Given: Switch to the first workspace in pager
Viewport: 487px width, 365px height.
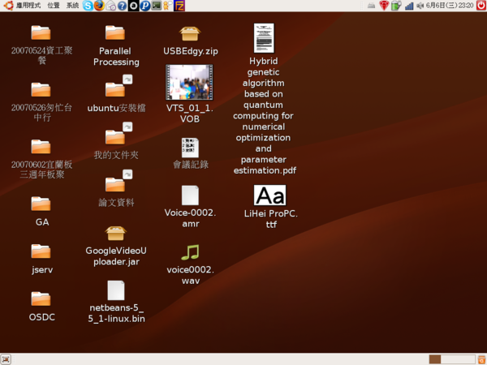Looking at the screenshot, I should [x=435, y=359].
